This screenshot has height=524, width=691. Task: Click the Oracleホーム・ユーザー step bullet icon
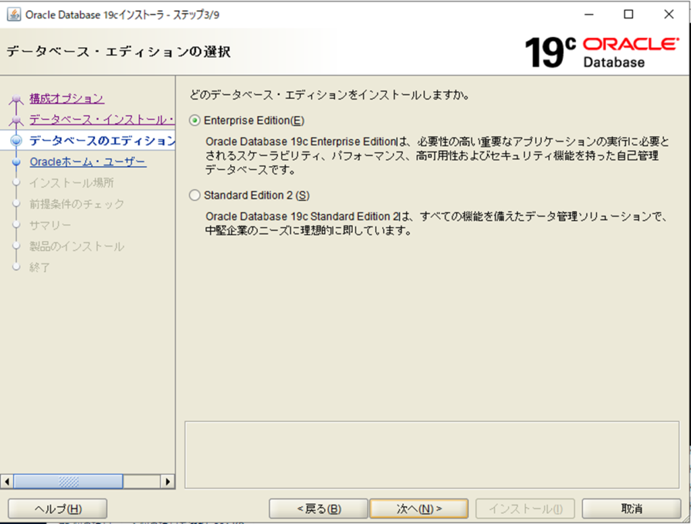pyautogui.click(x=17, y=162)
